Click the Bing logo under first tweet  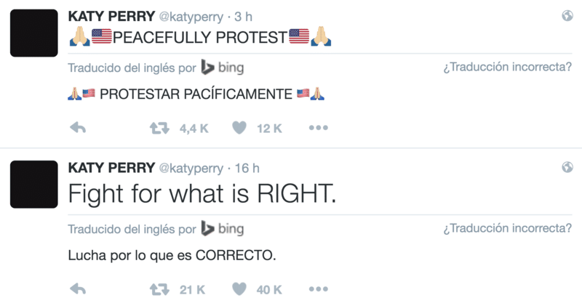223,67
